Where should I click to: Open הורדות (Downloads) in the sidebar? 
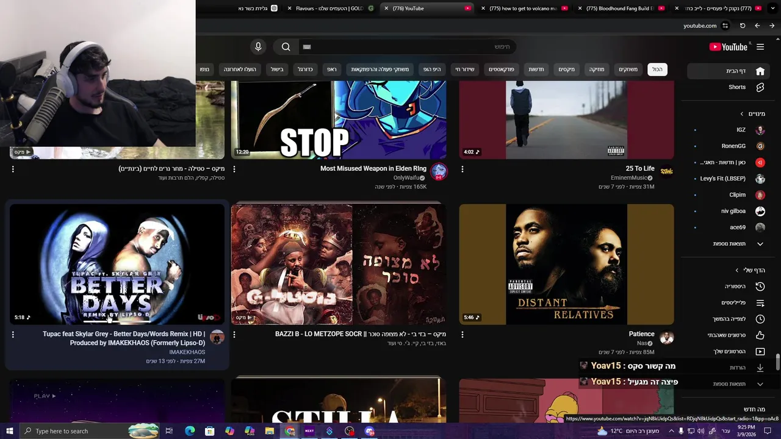tap(727, 368)
